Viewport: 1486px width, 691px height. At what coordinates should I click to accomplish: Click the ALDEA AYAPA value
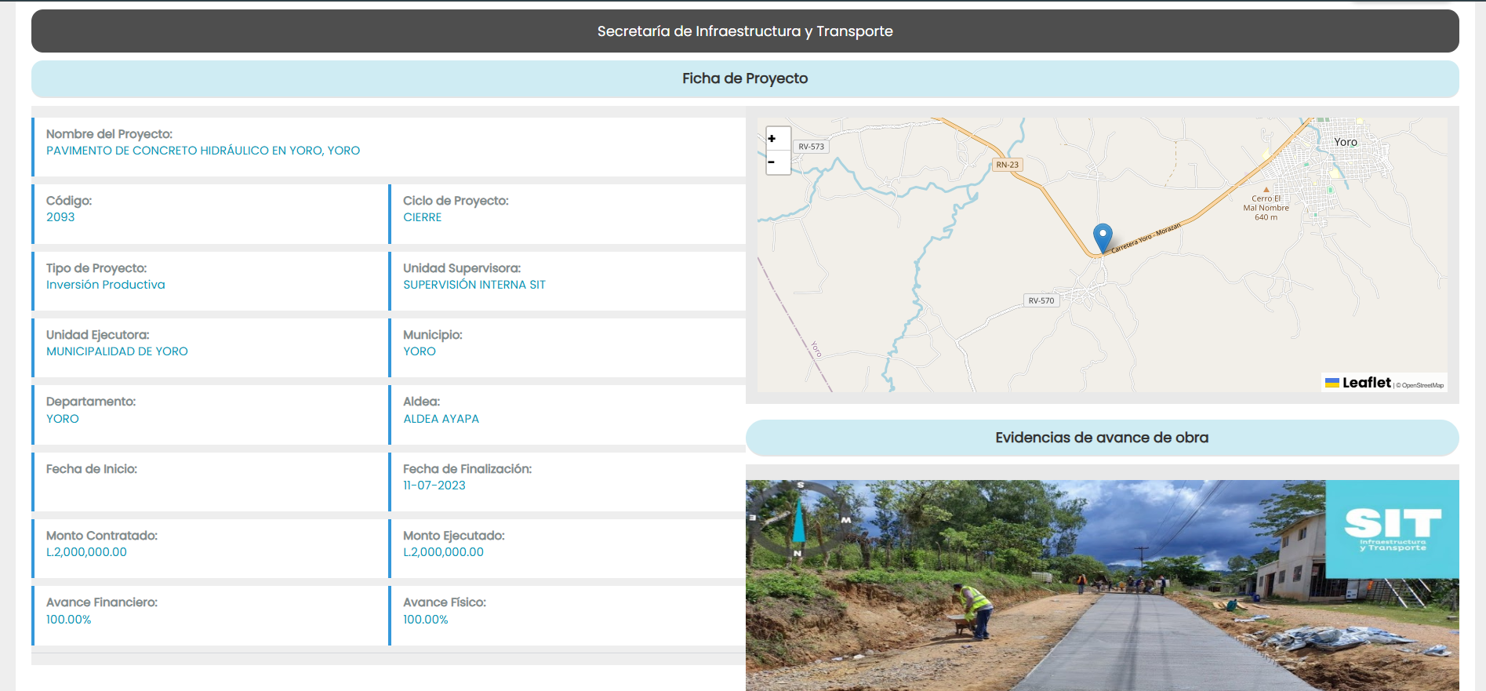tap(441, 419)
